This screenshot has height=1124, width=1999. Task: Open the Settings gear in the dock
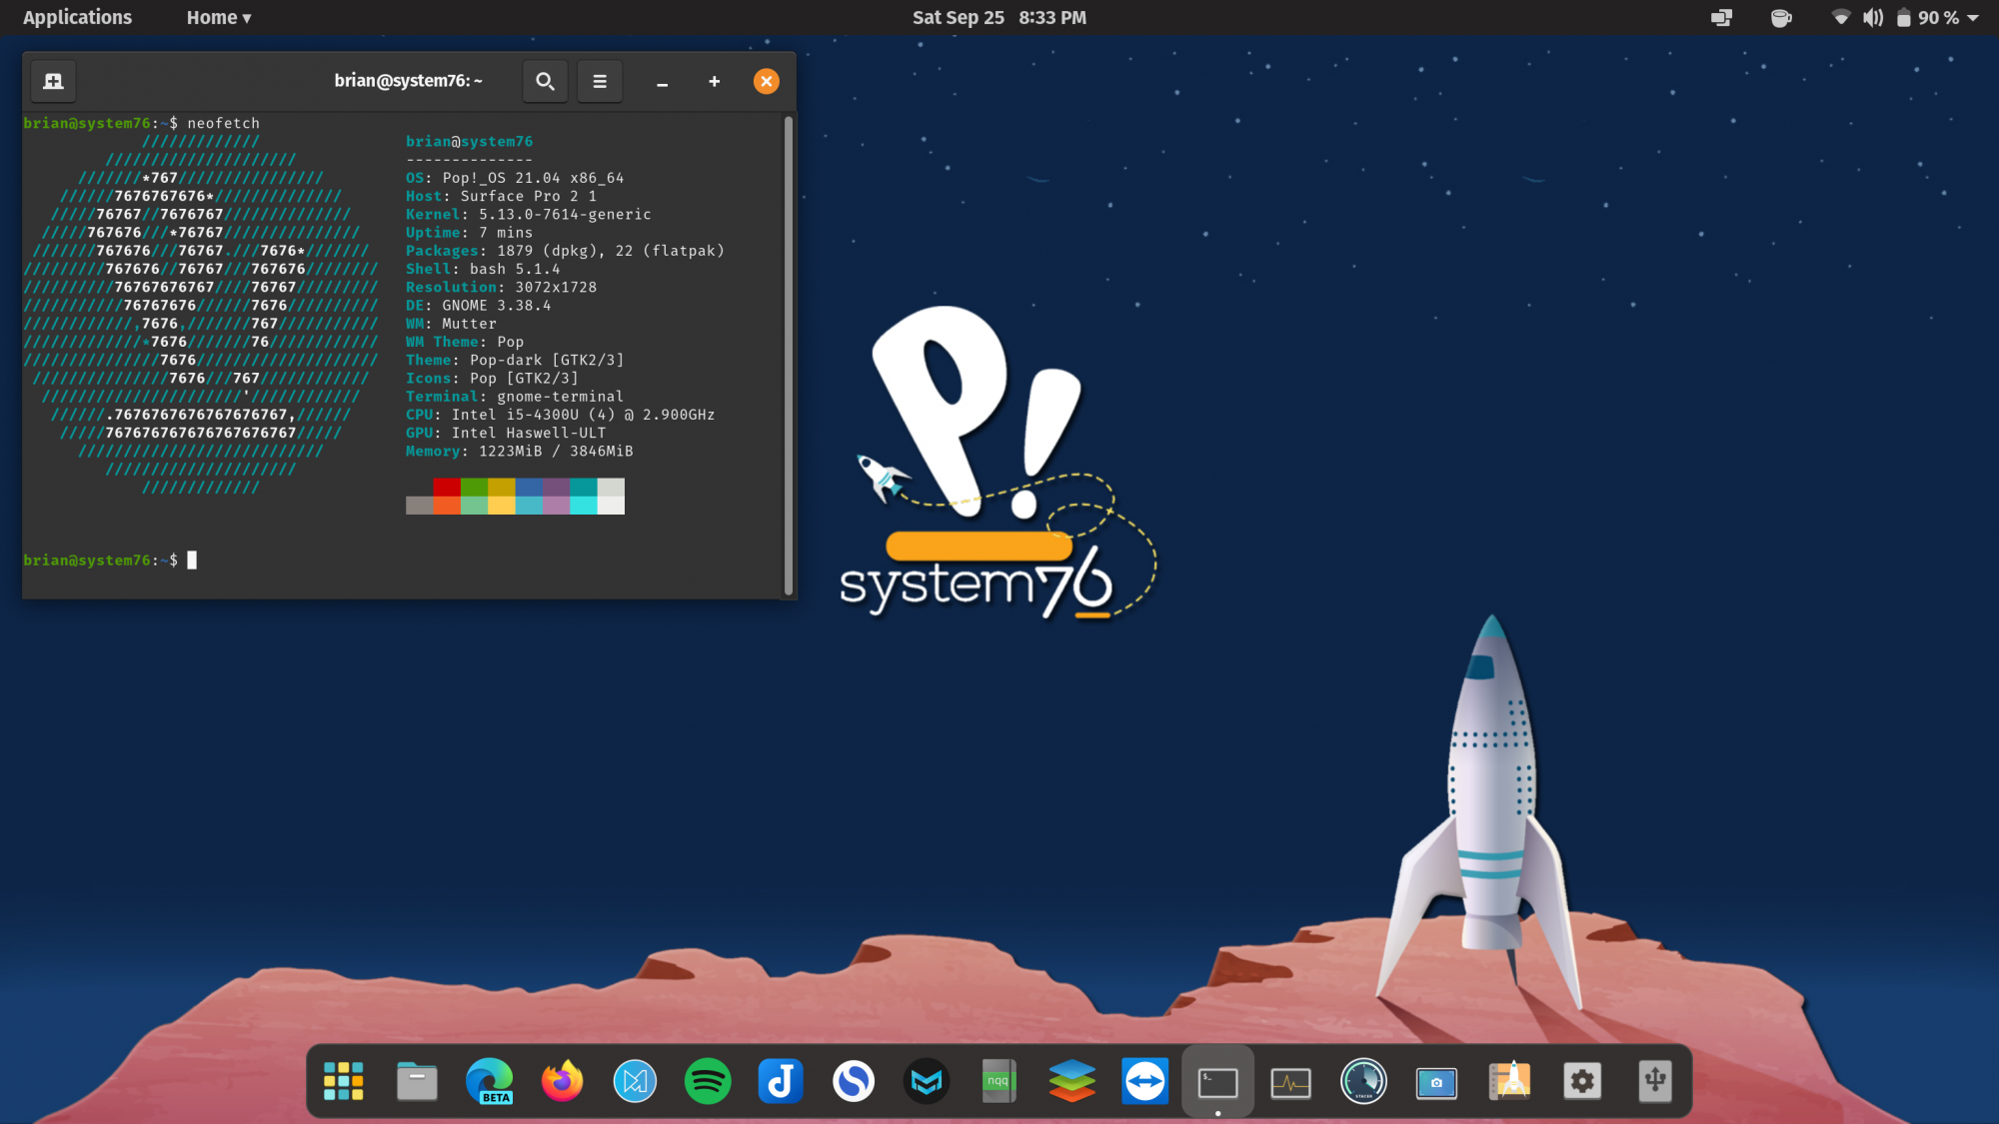click(x=1582, y=1081)
